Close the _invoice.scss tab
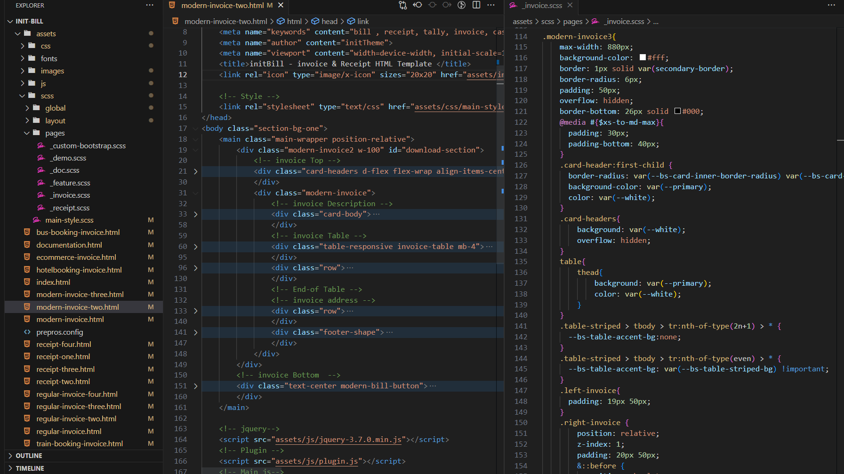 (x=570, y=5)
